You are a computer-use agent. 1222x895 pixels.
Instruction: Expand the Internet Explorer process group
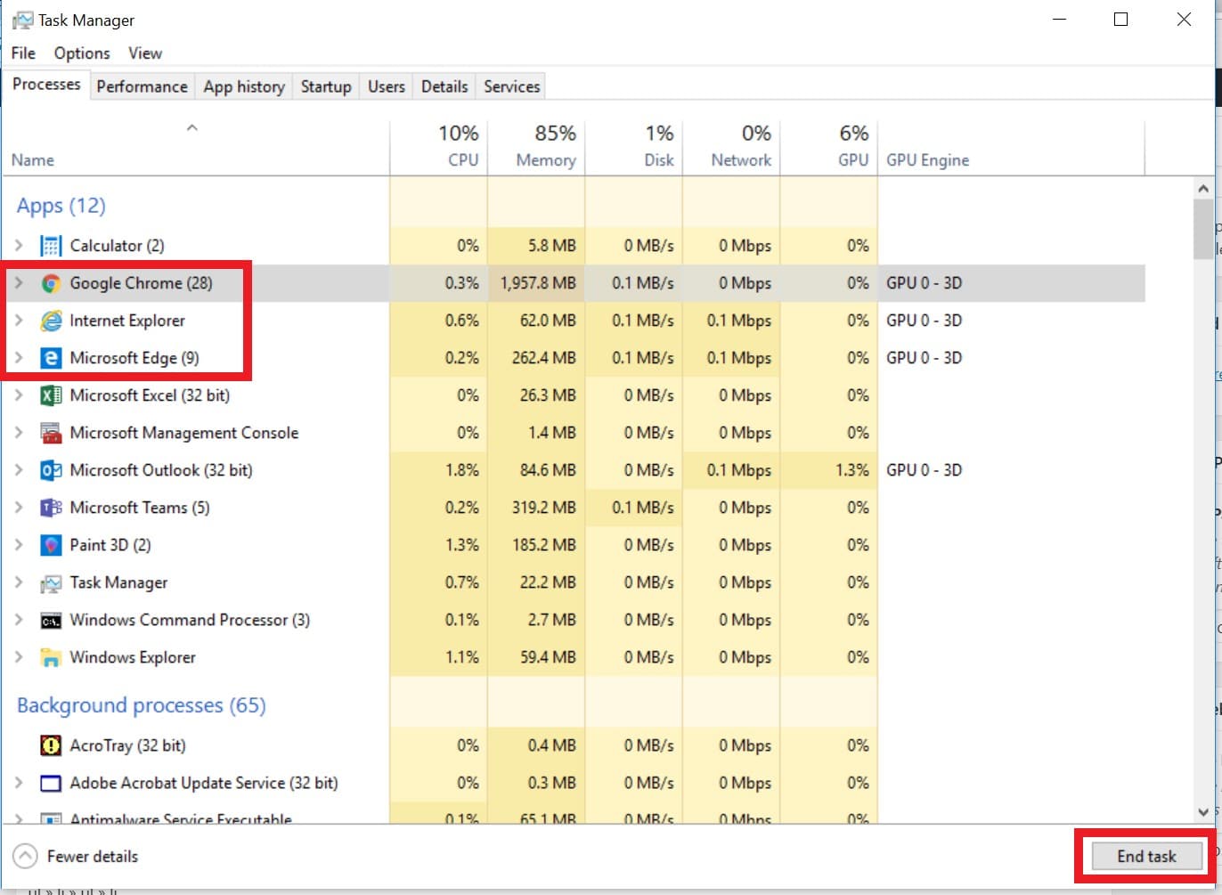(x=19, y=321)
